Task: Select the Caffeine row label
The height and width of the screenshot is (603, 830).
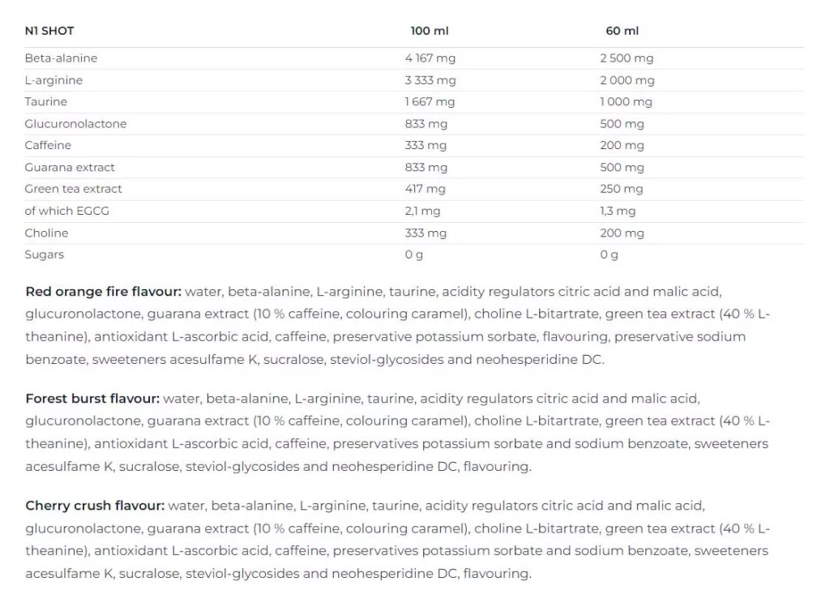Action: [x=48, y=146]
